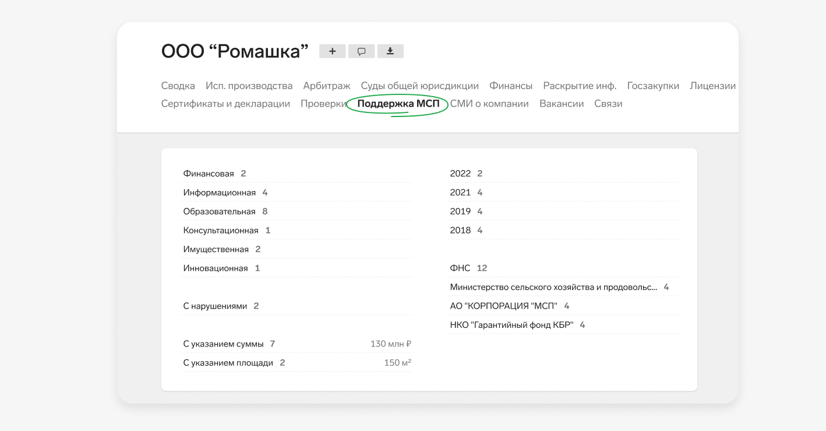Select НКО "Гарантийный фонд КБР" row

pos(511,325)
